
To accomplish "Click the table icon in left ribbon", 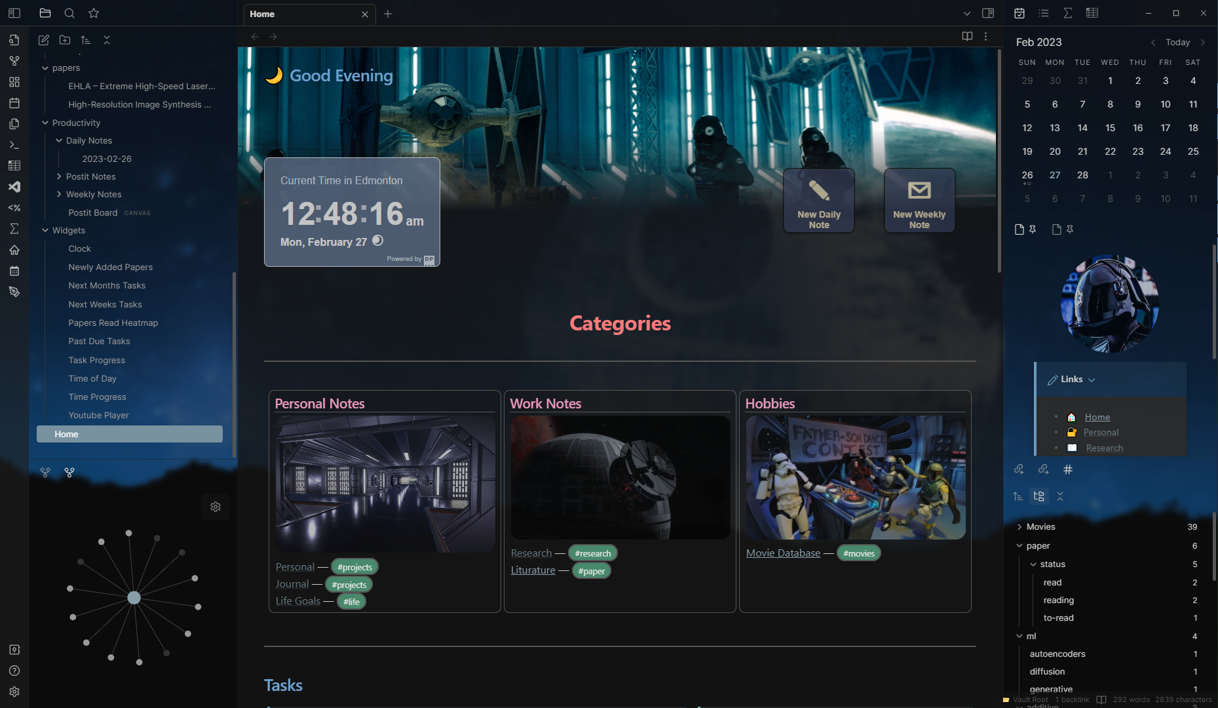I will point(14,166).
